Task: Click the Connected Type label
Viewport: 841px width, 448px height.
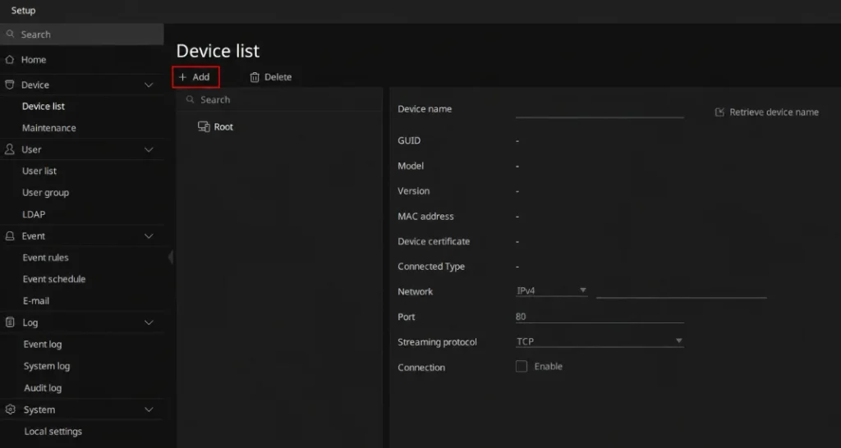Action: (430, 267)
